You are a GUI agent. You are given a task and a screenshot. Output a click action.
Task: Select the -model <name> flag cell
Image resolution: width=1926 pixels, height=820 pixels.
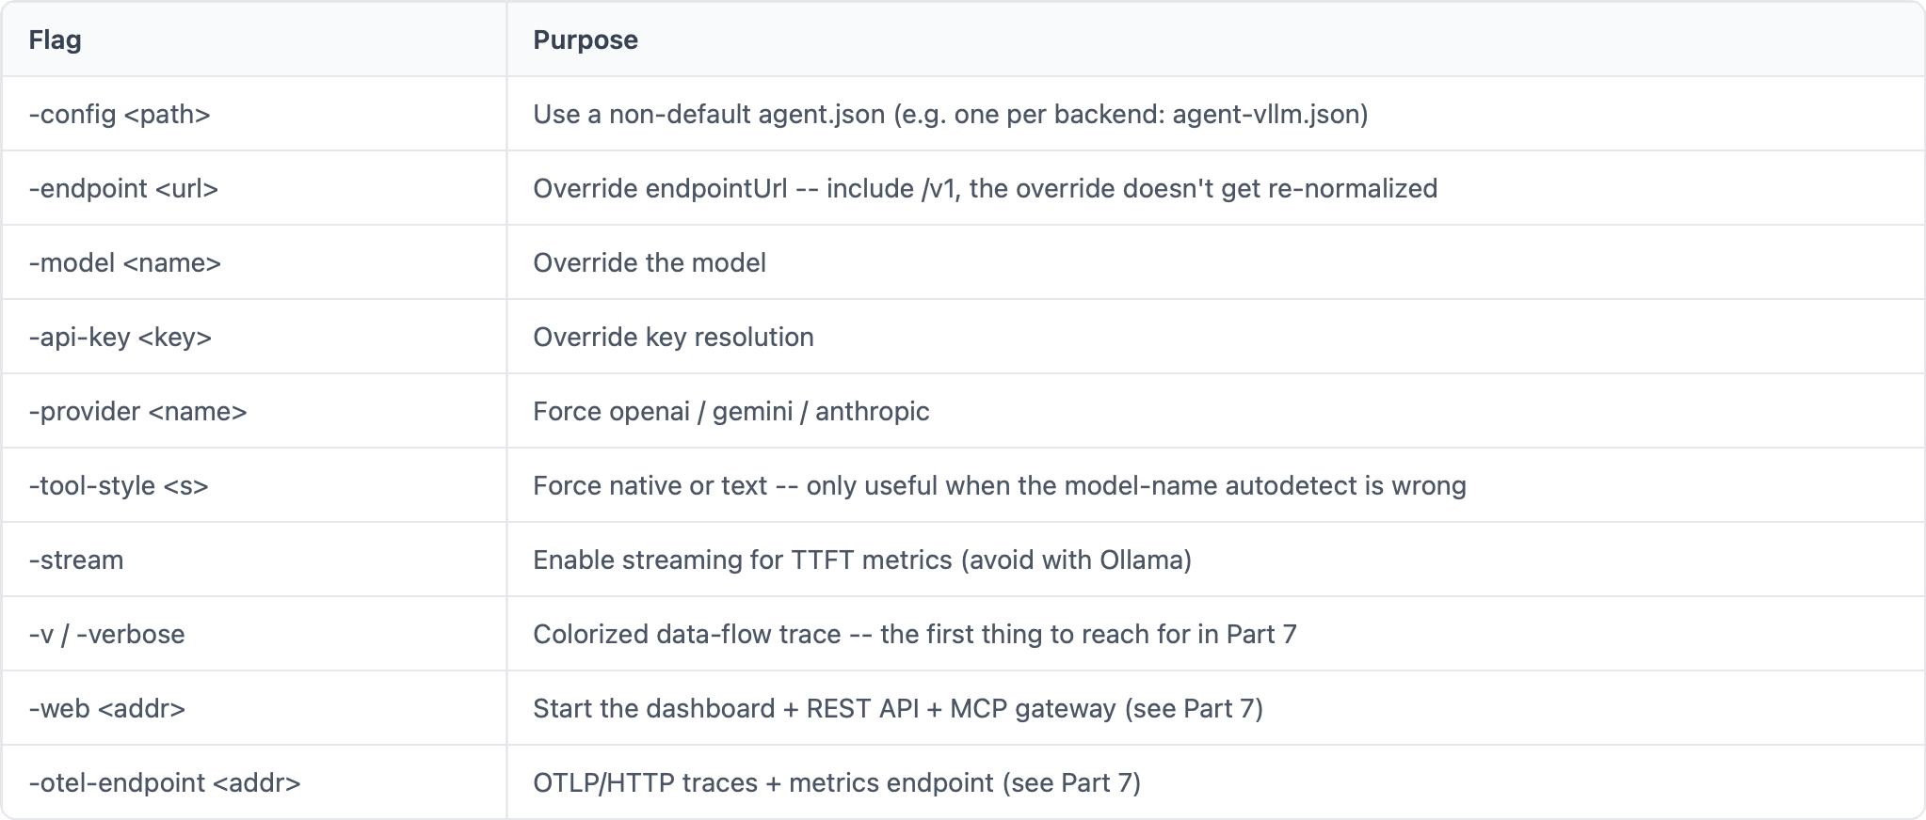point(254,262)
